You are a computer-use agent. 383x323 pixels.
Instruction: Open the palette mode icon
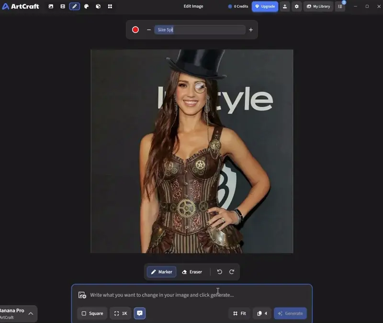[87, 6]
